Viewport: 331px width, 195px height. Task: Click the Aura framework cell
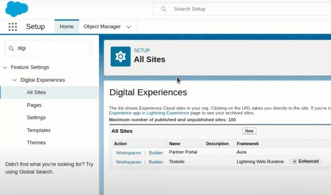[x=241, y=152]
